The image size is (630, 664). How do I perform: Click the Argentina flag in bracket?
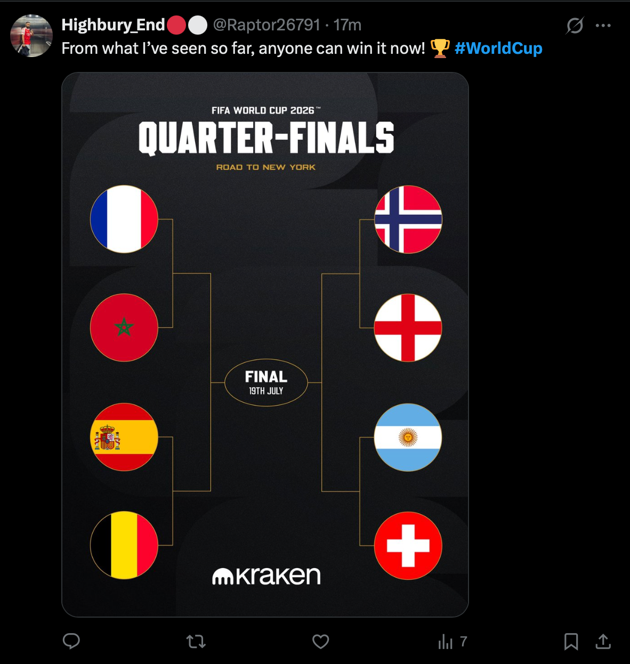[x=408, y=438]
